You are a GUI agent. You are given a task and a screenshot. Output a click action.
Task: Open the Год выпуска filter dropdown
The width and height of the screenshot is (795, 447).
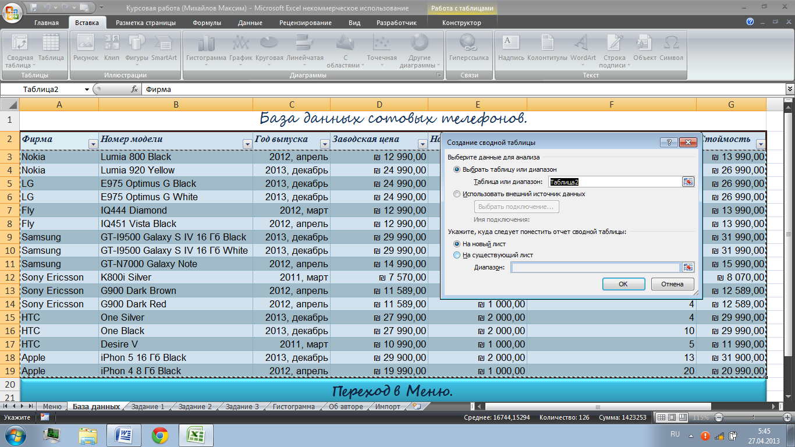[324, 144]
